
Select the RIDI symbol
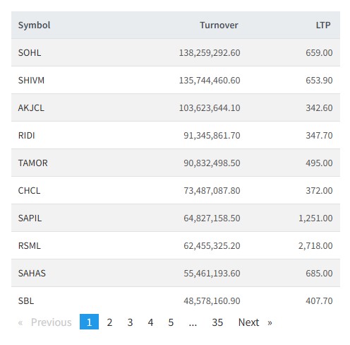(x=27, y=136)
